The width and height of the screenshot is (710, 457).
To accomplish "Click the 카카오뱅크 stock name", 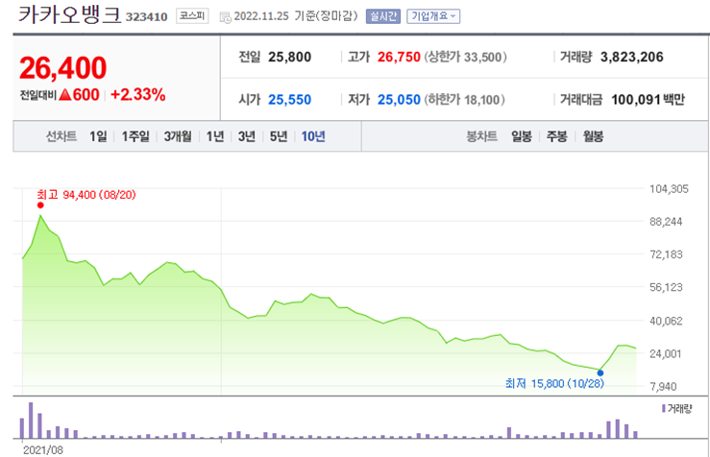I will click(70, 14).
